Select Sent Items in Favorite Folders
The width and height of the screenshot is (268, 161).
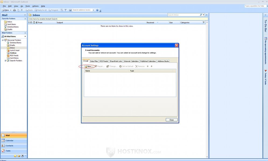12,24
